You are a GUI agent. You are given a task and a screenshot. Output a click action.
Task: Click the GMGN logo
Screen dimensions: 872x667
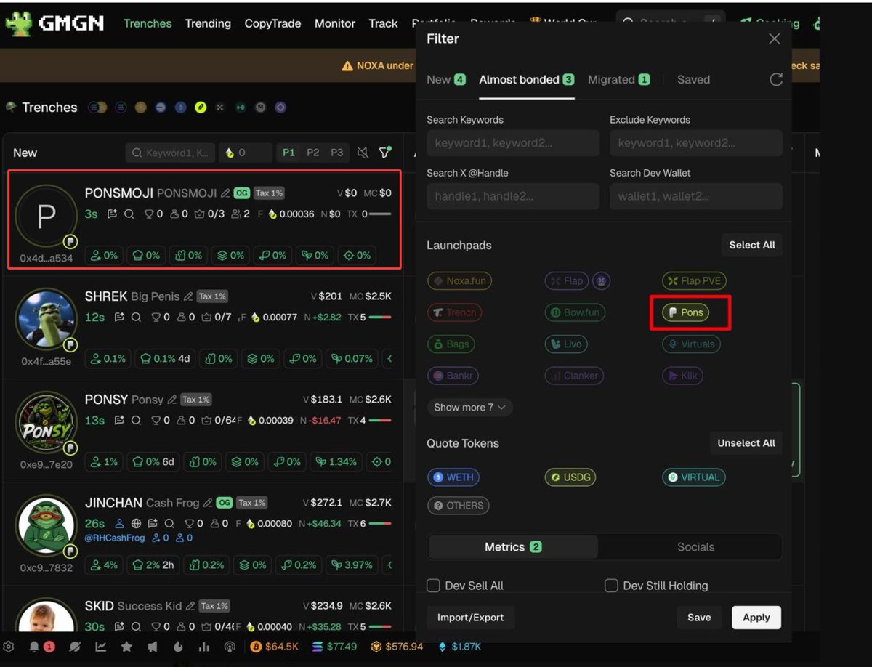point(54,23)
